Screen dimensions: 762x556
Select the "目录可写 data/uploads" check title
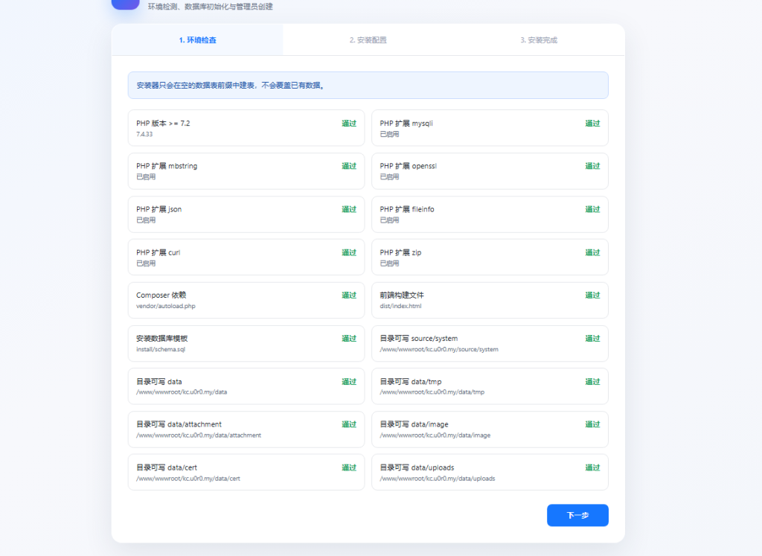[x=417, y=467]
